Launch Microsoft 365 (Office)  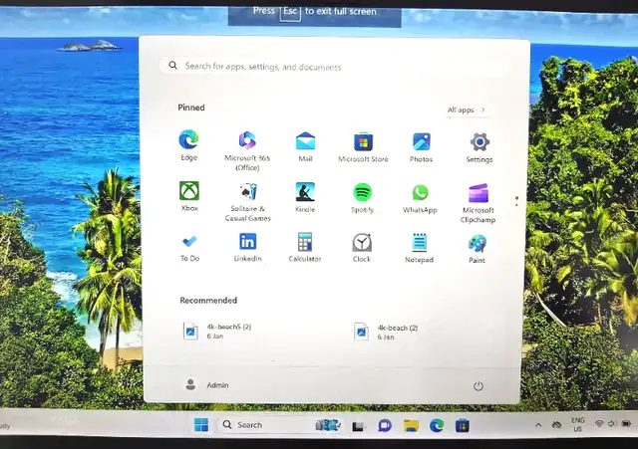tap(247, 150)
